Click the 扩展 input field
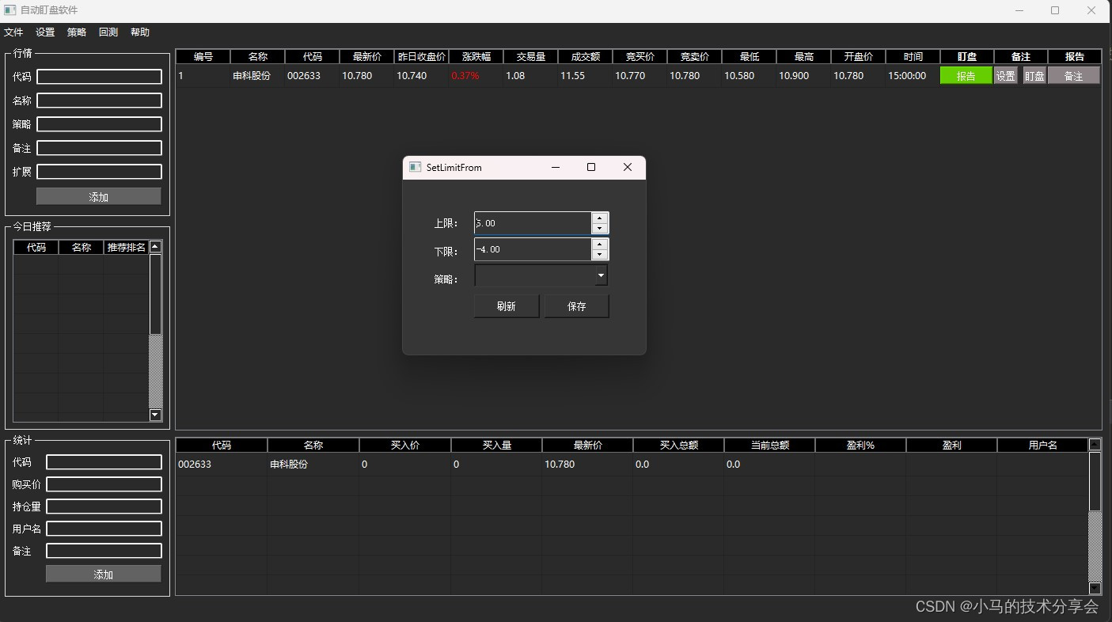The width and height of the screenshot is (1112, 622). coord(99,172)
